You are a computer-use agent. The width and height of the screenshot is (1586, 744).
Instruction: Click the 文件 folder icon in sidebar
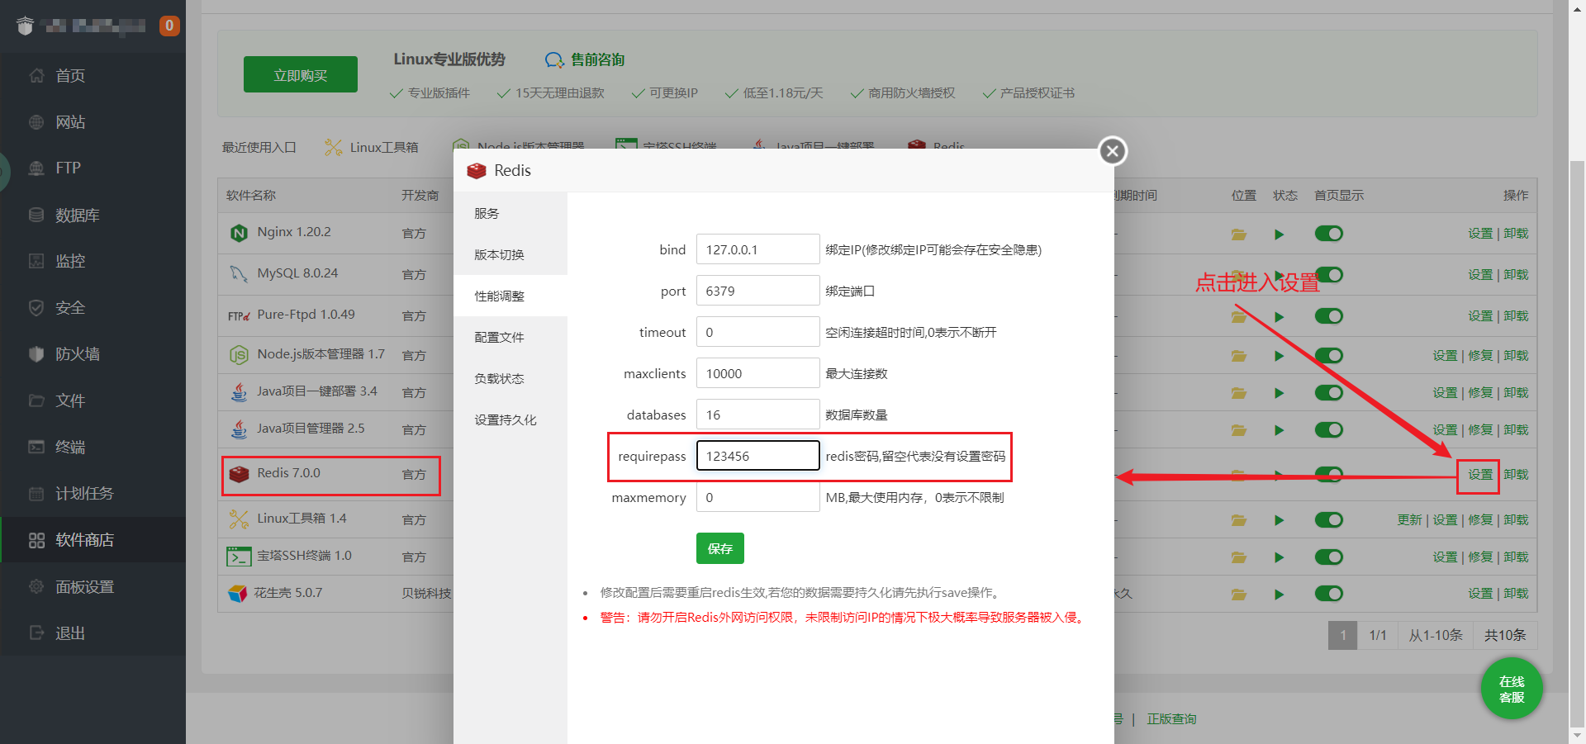(36, 400)
